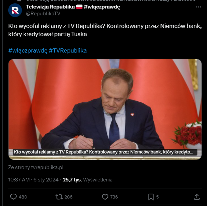The image size is (207, 206).
Task: Open the article preview image
Action: point(105,102)
